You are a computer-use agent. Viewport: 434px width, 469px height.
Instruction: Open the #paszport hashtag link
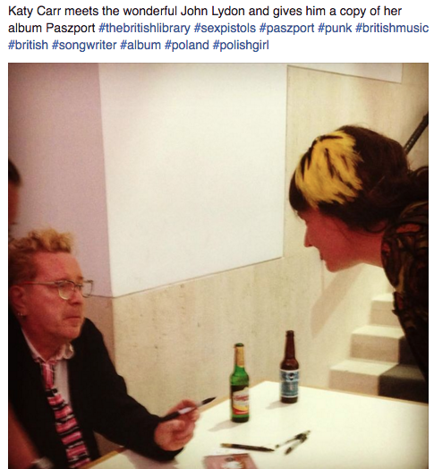point(287,28)
